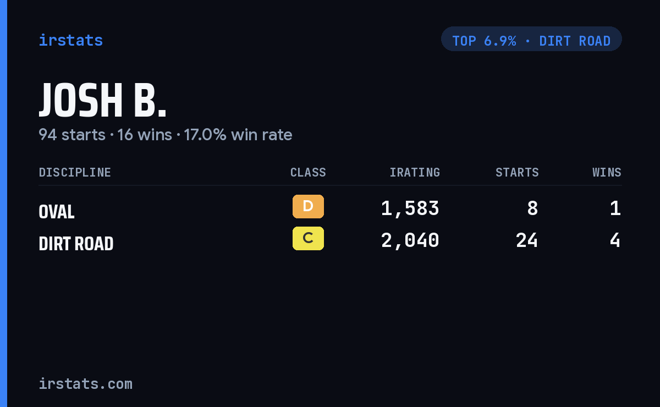Image resolution: width=660 pixels, height=407 pixels.
Task: Sort by the CLASS column header
Action: (x=308, y=172)
